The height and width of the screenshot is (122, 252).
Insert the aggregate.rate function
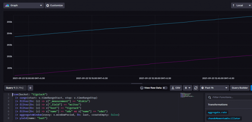(217, 112)
